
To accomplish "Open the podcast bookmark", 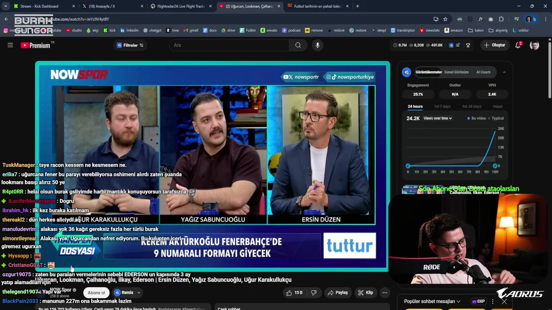I will (291, 31).
